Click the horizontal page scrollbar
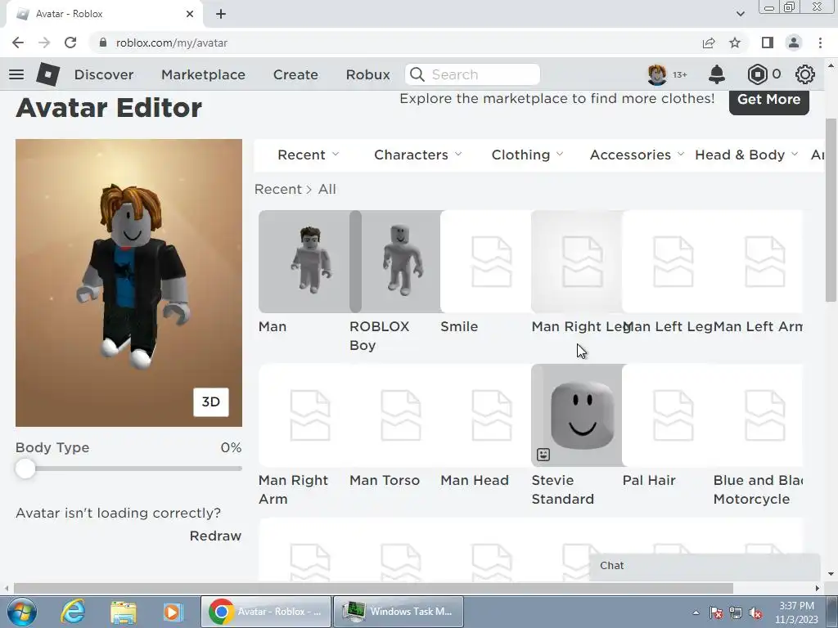This screenshot has width=838, height=628. 373,588
